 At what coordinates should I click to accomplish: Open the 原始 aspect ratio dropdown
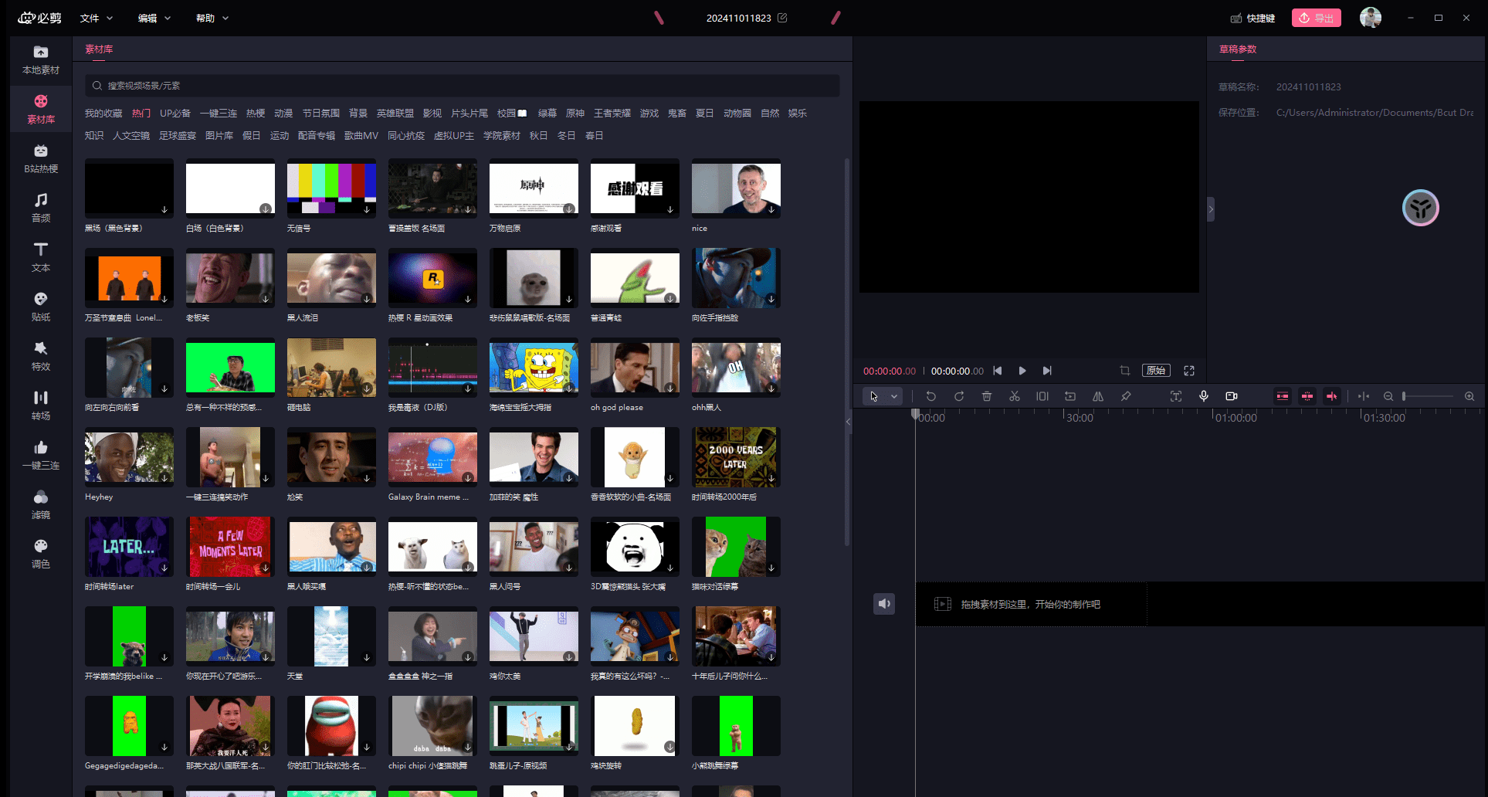pos(1156,371)
